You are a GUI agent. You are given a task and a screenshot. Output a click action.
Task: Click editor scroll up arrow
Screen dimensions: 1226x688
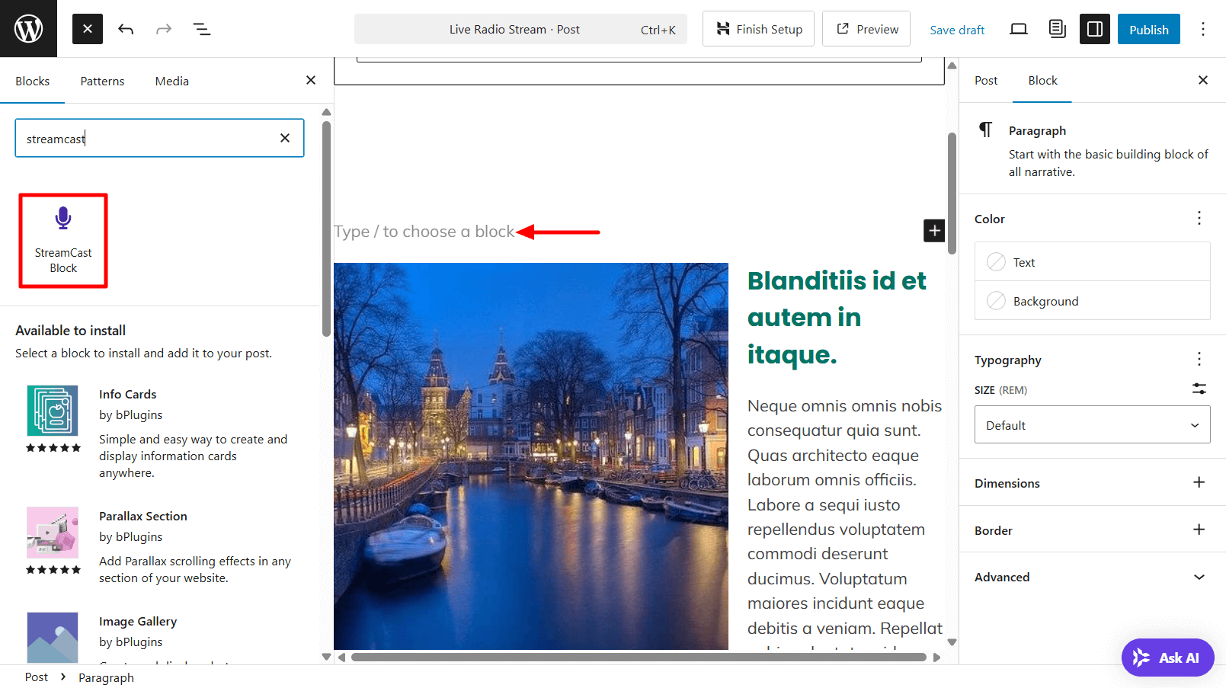pos(952,66)
